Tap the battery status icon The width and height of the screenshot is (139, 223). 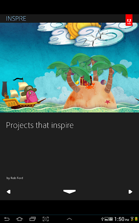click(x=136, y=219)
